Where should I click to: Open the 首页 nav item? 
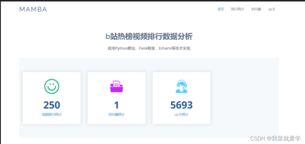pyautogui.click(x=221, y=9)
